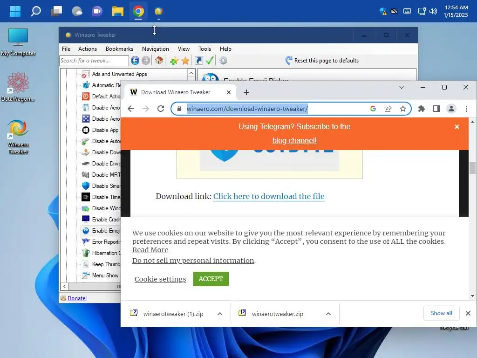Close the downloads bar
The image size is (477, 358).
[x=468, y=313]
